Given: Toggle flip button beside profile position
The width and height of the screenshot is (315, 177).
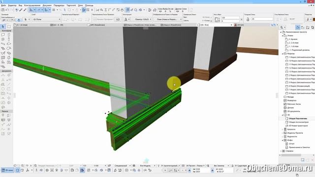Looking at the screenshot, I should [x=118, y=20].
